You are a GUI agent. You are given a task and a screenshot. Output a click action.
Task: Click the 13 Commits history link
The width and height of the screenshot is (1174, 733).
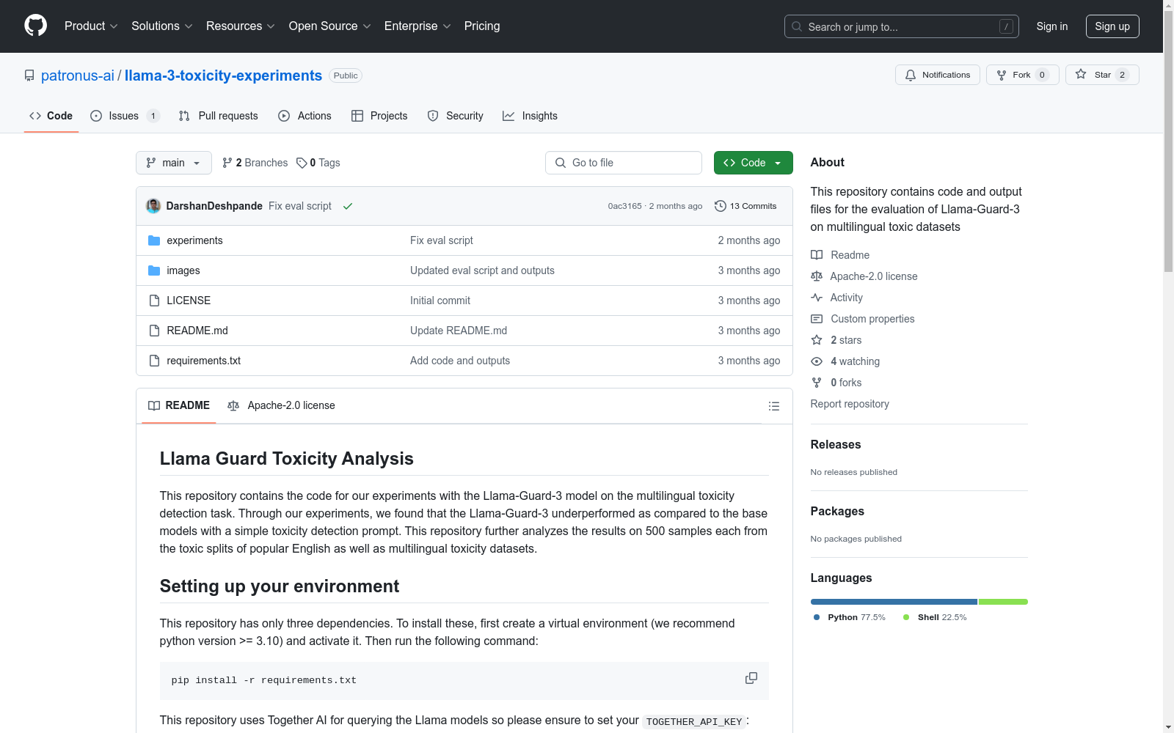(x=745, y=206)
